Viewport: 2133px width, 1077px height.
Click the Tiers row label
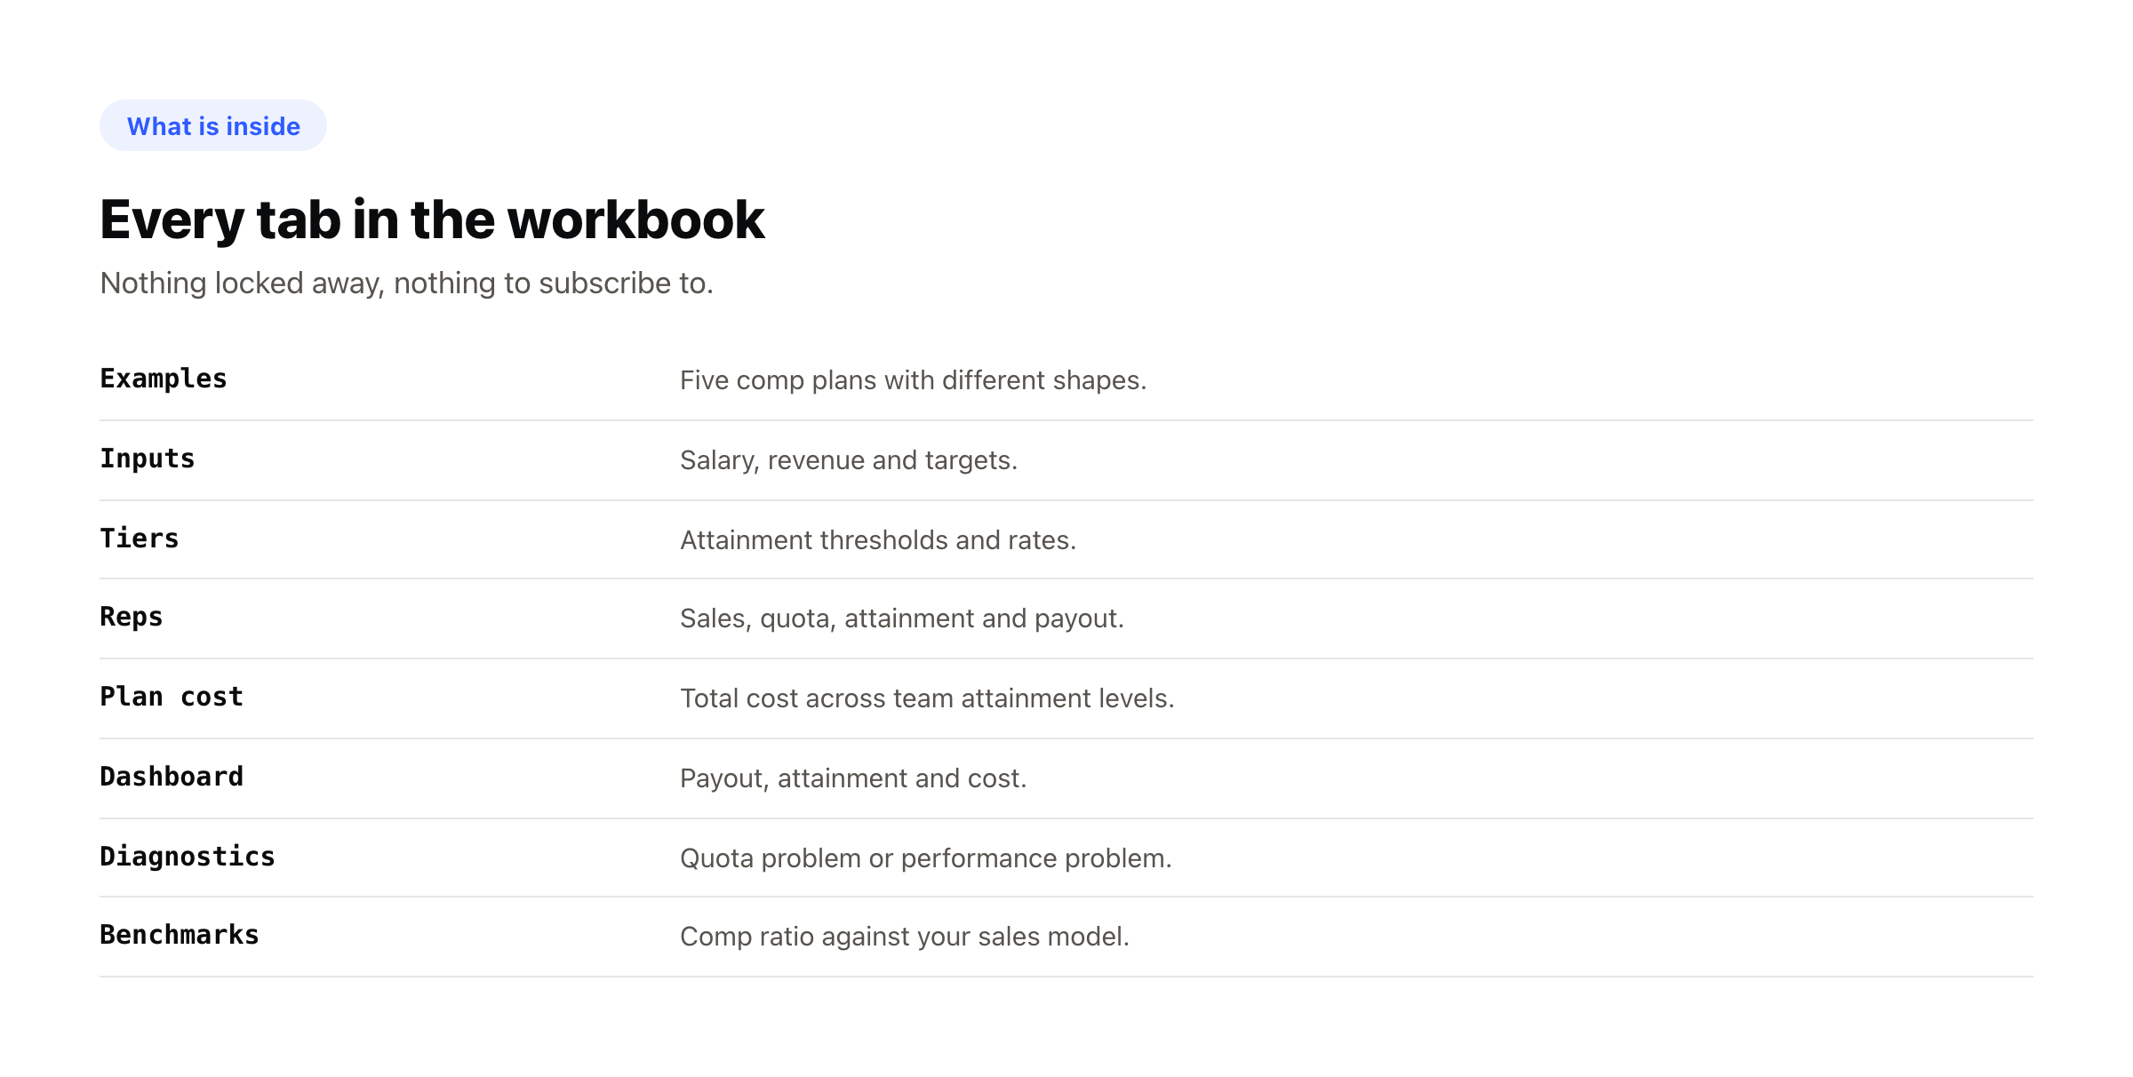[x=140, y=538]
